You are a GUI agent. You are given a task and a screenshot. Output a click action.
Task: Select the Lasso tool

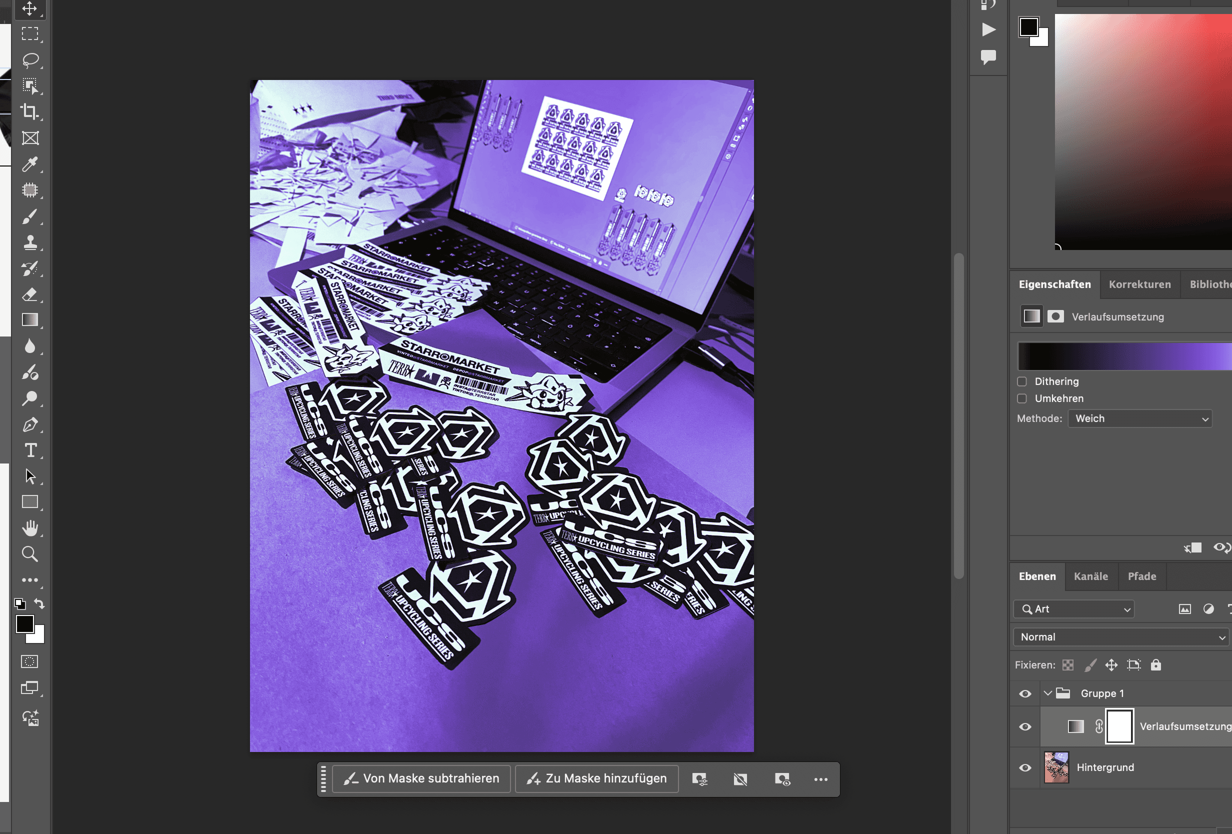coord(30,60)
